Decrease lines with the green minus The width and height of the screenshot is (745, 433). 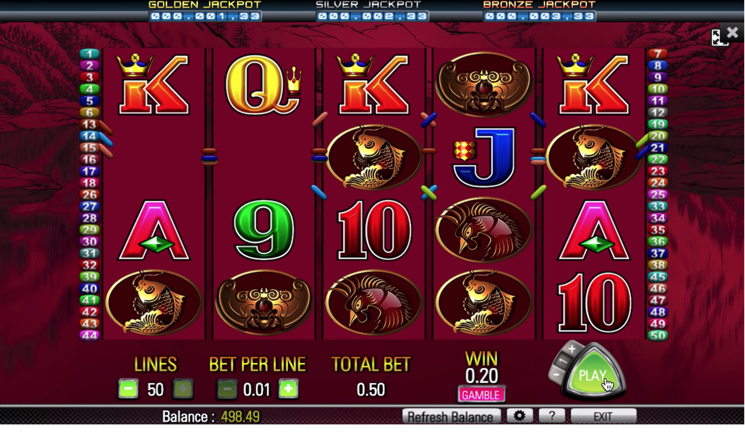click(128, 389)
